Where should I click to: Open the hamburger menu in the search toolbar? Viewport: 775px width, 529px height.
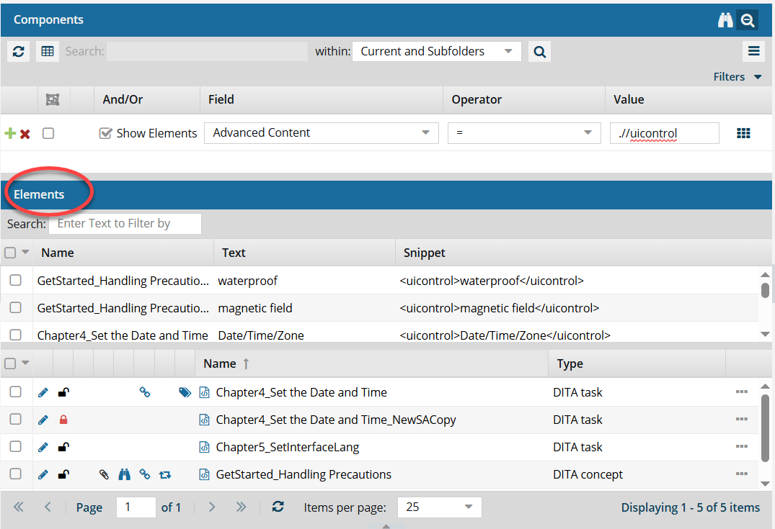[754, 51]
